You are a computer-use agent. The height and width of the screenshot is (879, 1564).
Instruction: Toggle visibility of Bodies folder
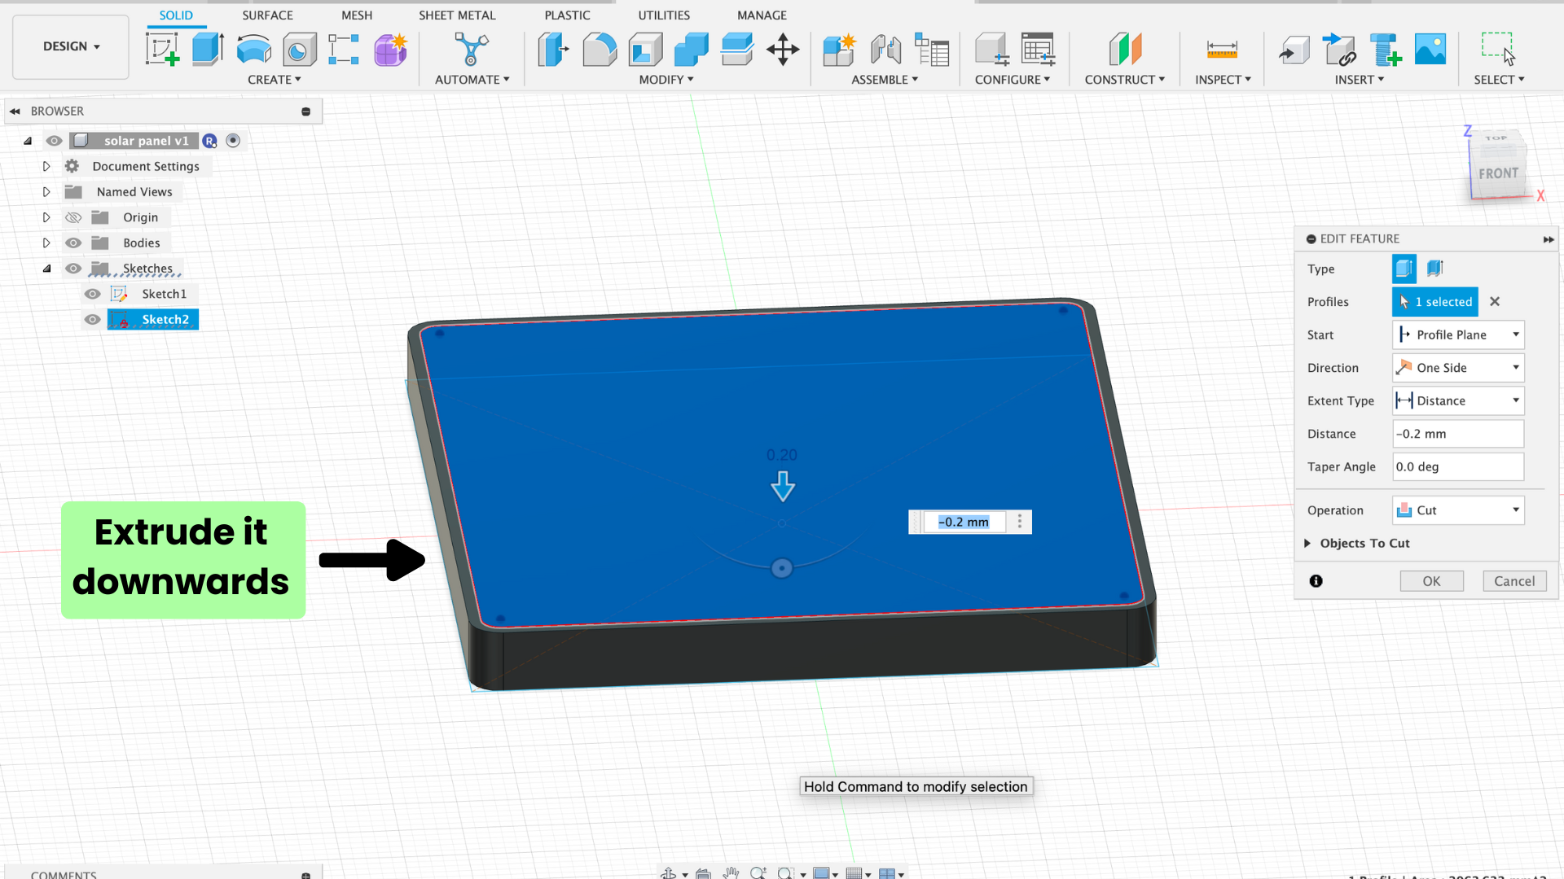(71, 243)
